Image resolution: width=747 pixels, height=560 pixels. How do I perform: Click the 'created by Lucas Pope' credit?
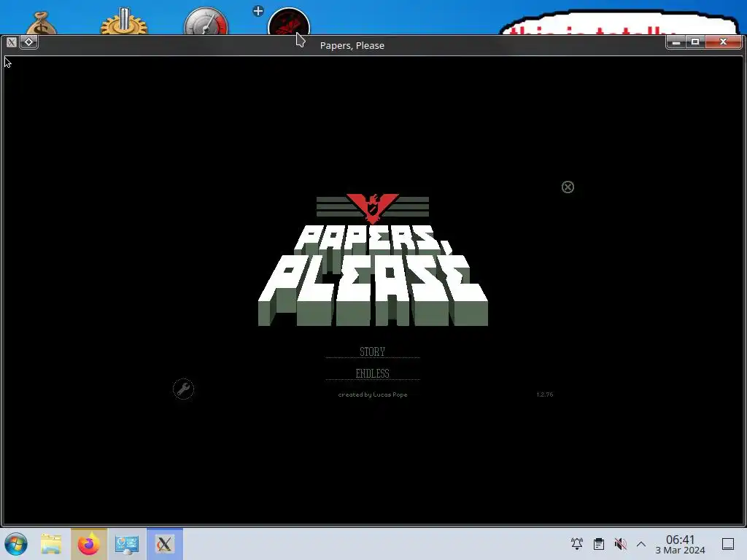[x=373, y=394]
